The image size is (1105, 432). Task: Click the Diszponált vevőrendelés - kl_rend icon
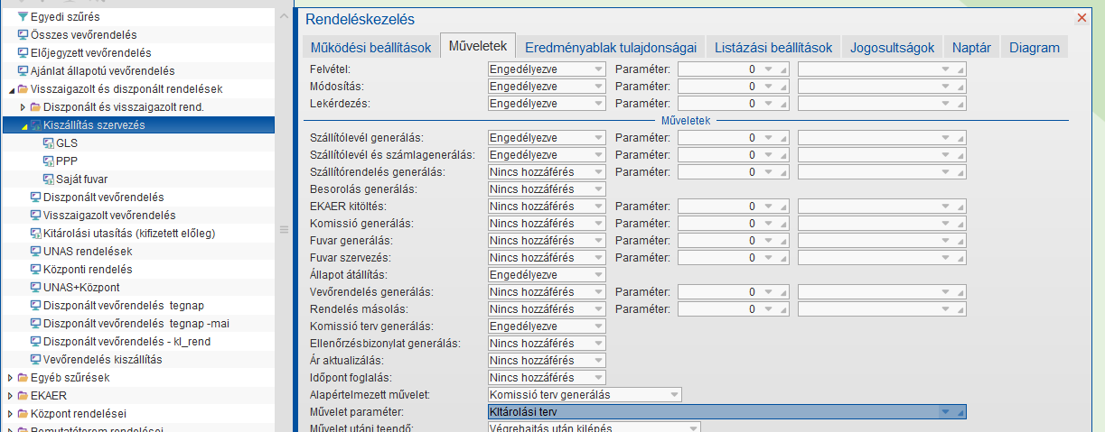point(35,341)
